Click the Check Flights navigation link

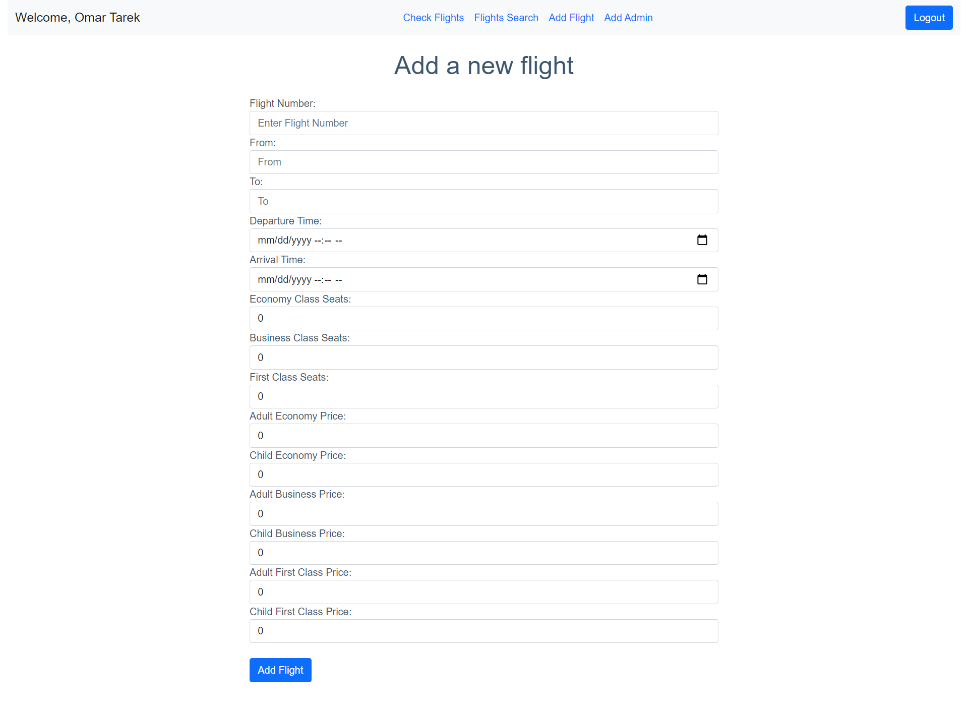tap(433, 17)
